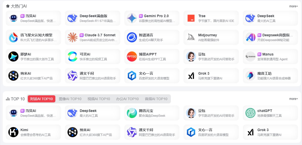Viewport: 302px width, 145px height.
Task: Click text "全球首款通用型 Agent"
Action: 272,59
